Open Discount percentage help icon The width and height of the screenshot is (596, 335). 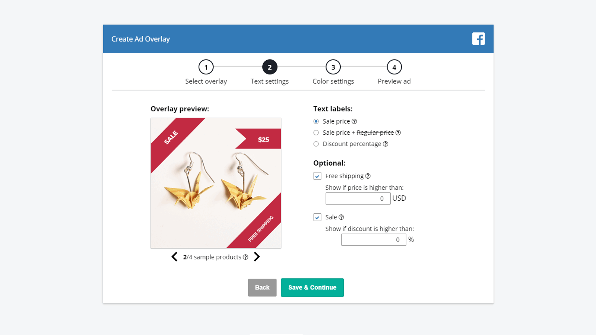pyautogui.click(x=386, y=144)
